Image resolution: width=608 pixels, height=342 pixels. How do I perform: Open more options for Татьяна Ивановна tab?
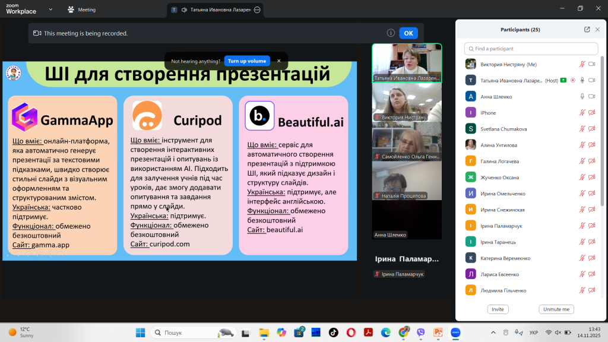pos(257,10)
